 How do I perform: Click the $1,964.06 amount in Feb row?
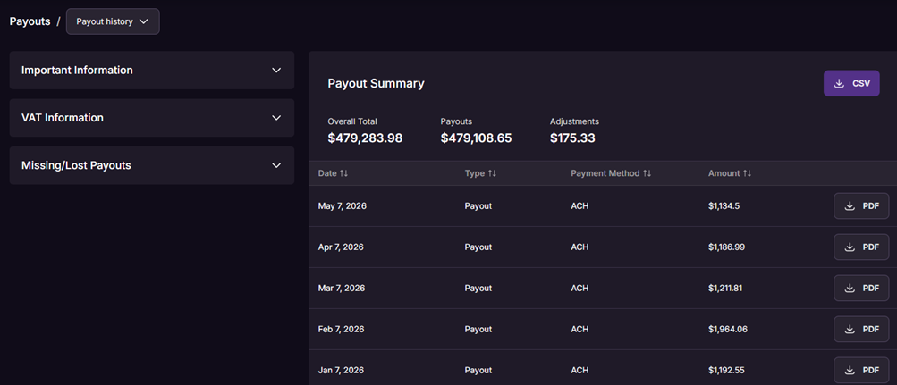click(728, 329)
